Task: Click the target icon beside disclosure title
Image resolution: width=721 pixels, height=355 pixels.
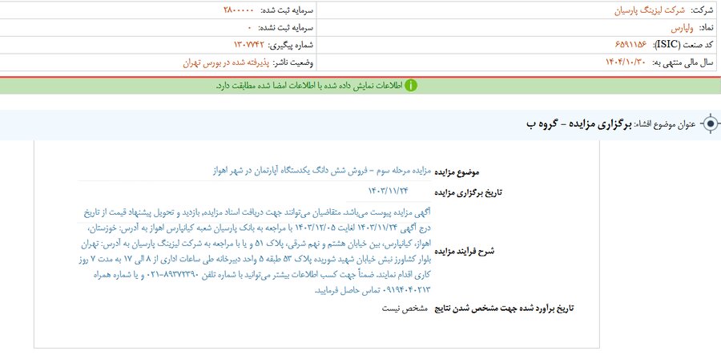Action: (x=709, y=124)
